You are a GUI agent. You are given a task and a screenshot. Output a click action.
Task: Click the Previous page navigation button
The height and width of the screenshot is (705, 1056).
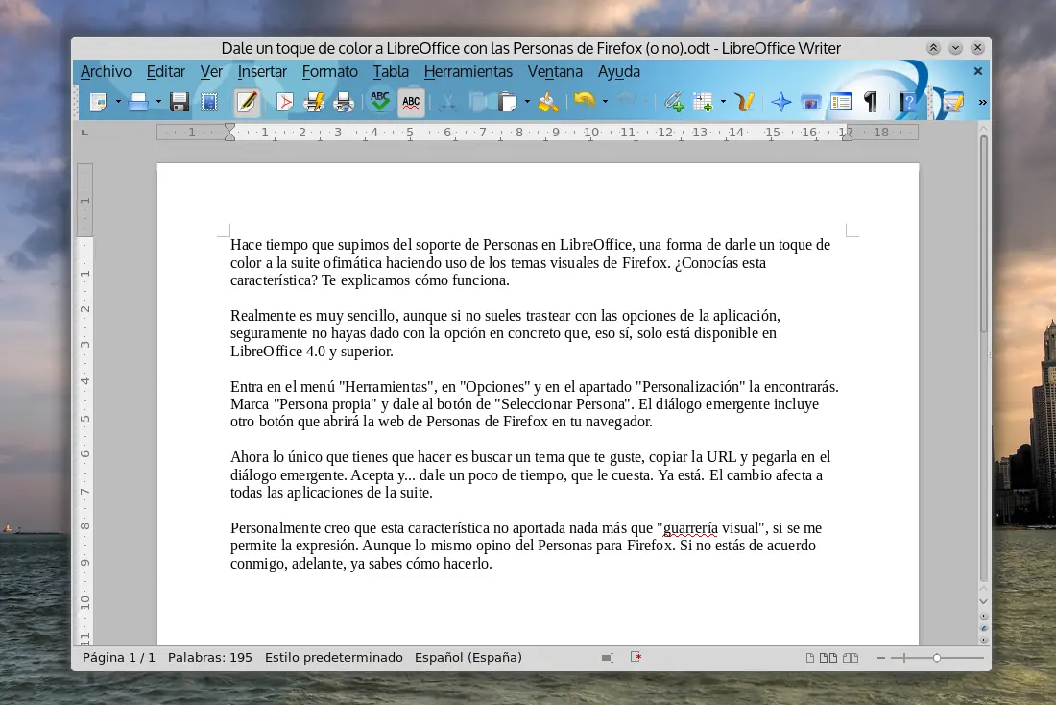(x=984, y=616)
